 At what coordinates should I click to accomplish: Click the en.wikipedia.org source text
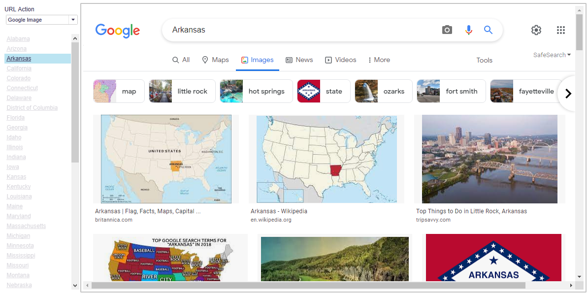[x=271, y=220]
